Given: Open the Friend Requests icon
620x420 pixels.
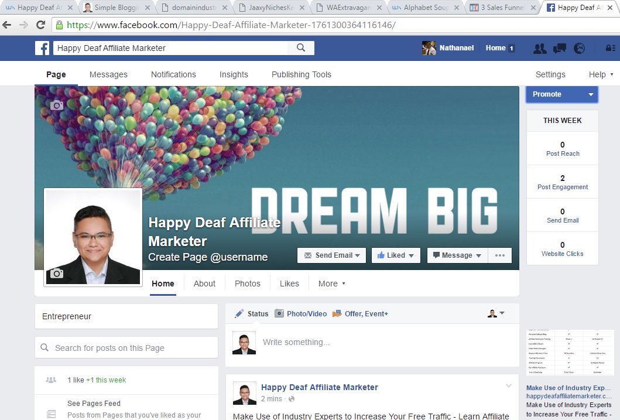Looking at the screenshot, I should coord(540,48).
